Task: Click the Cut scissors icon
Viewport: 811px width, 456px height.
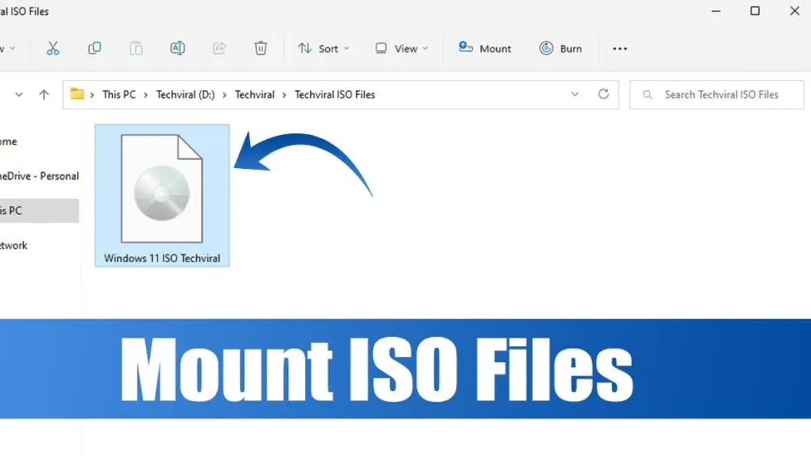Action: coord(53,48)
